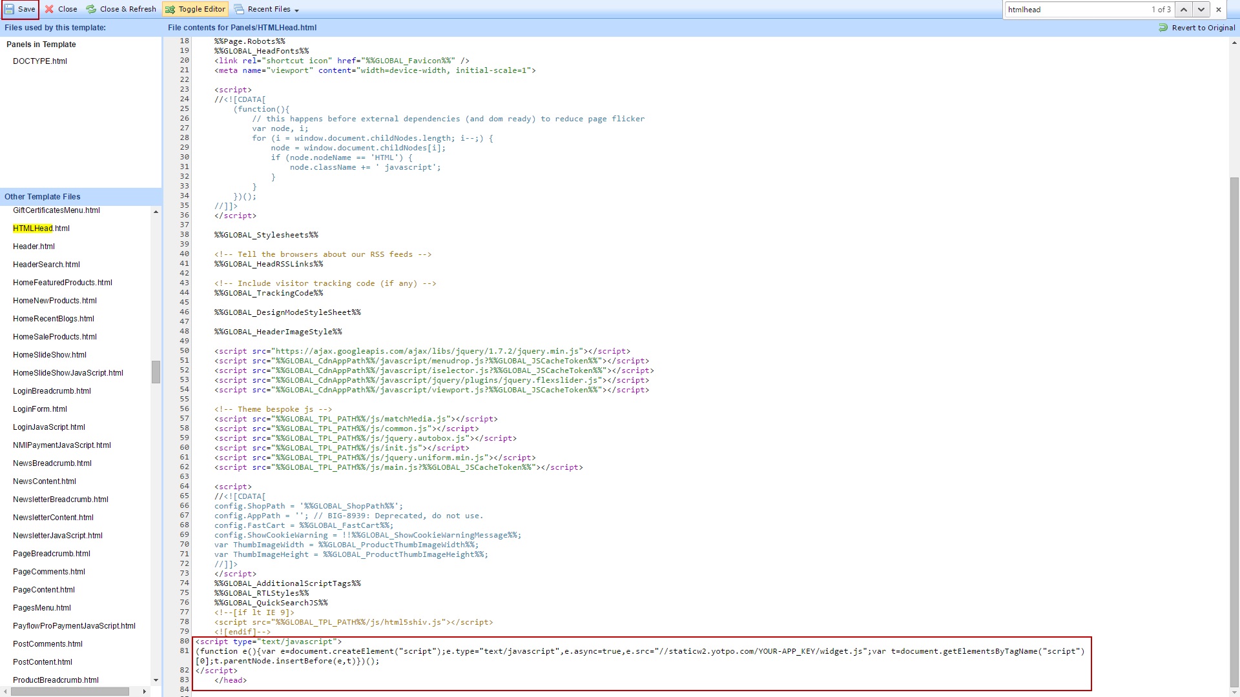Click the Recent Files icon
Viewport: 1240px width, 697px height.
click(x=239, y=9)
